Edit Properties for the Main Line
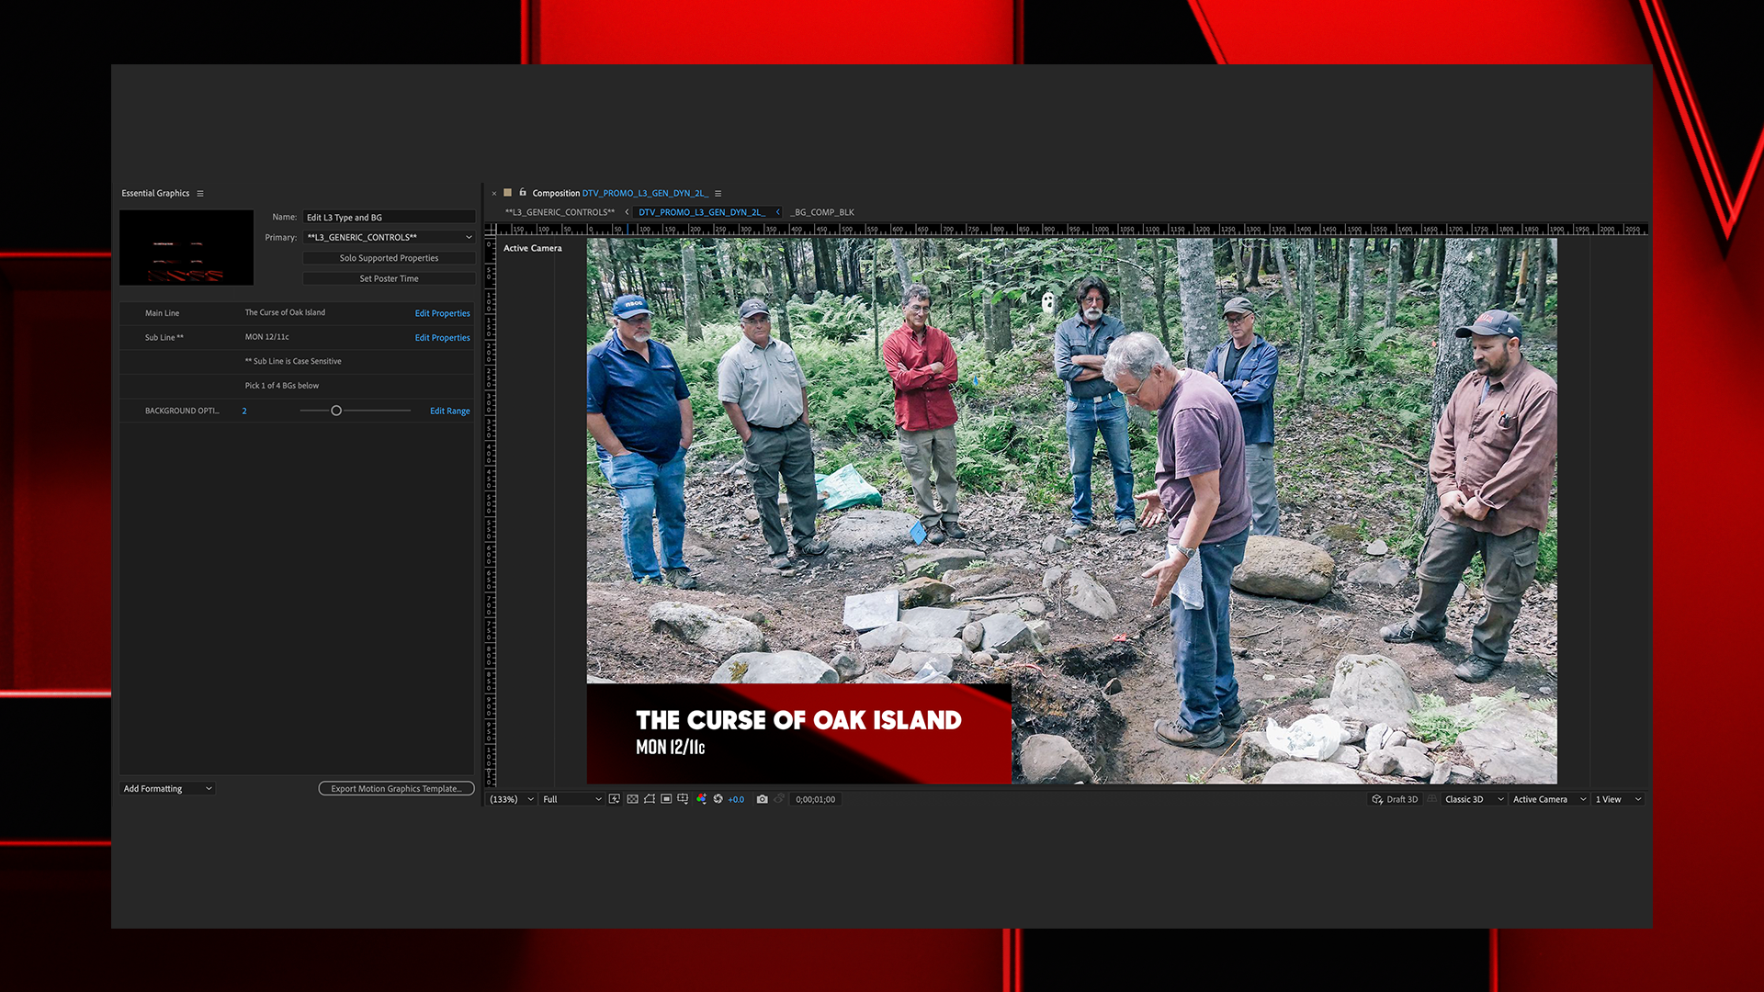This screenshot has height=992, width=1764. coord(442,313)
